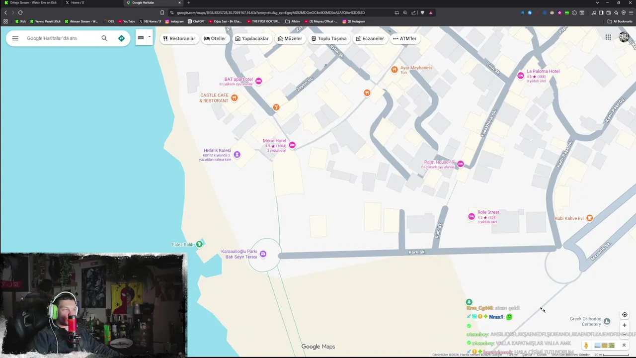636x358 pixels.
Task: Click the browser address bar URL
Action: pyautogui.click(x=271, y=12)
